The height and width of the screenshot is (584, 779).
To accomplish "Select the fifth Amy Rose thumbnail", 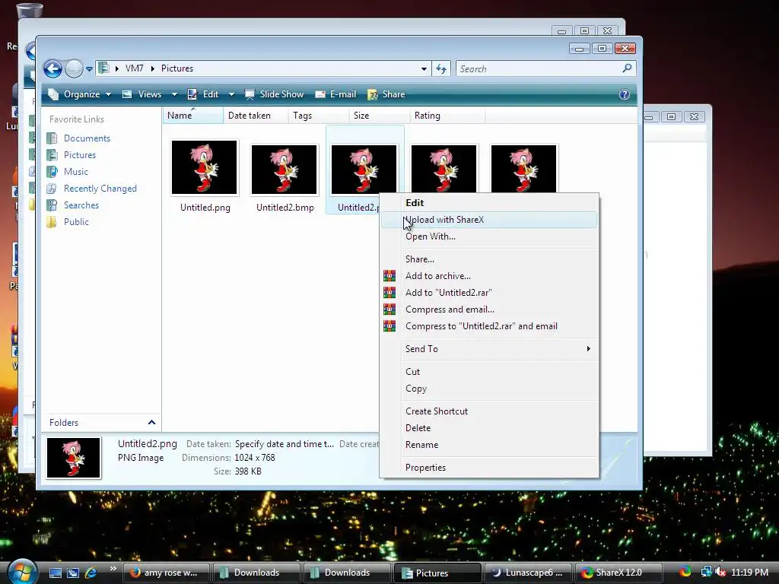I will pyautogui.click(x=523, y=168).
